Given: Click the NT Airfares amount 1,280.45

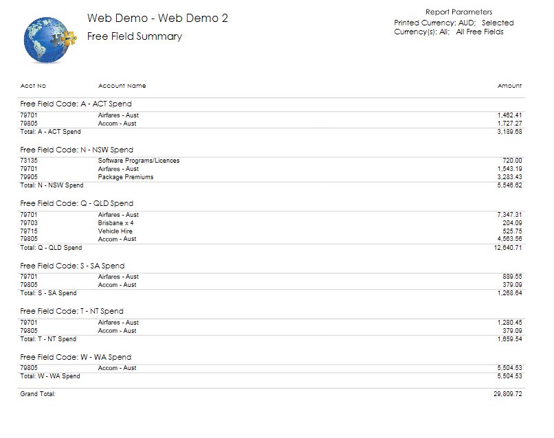Looking at the screenshot, I should point(509,323).
